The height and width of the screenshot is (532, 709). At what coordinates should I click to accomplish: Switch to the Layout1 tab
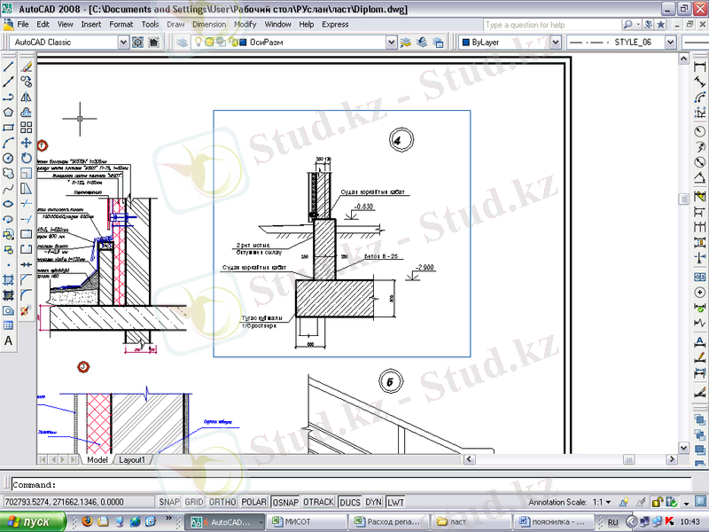point(132,460)
